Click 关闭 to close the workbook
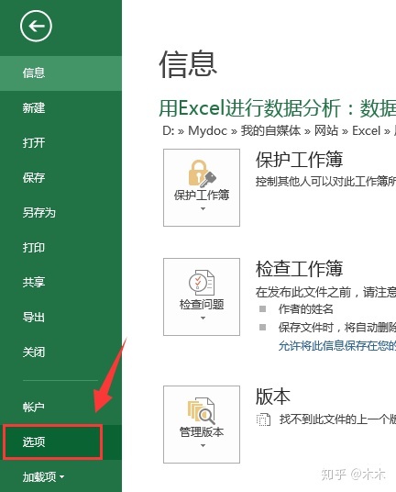The height and width of the screenshot is (492, 396). click(x=60, y=352)
